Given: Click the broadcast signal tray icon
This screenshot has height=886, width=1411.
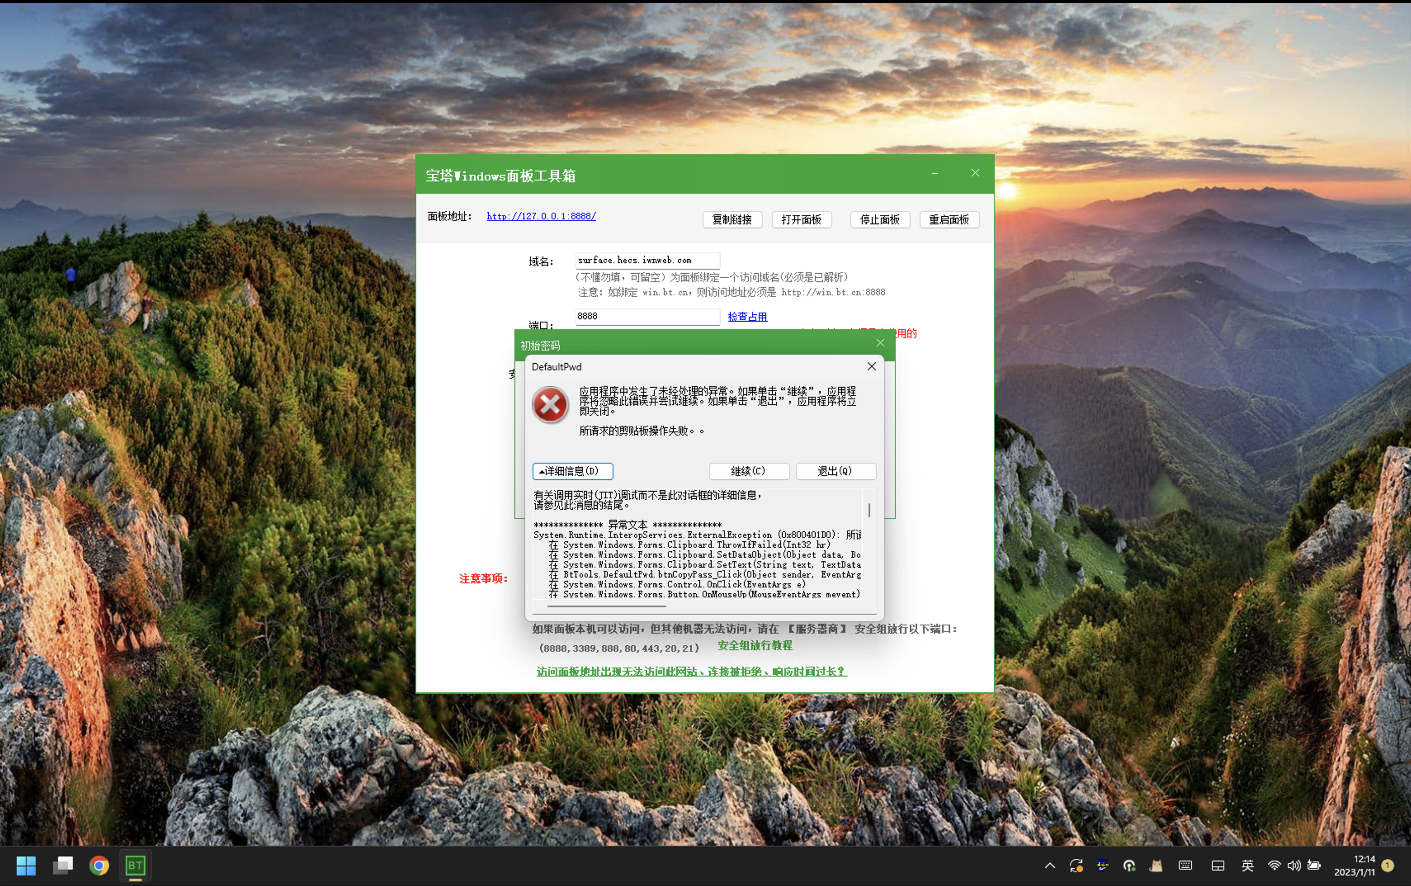Looking at the screenshot, I should pos(1129,865).
